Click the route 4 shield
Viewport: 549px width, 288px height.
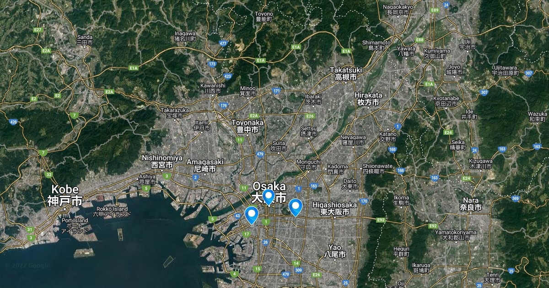[x=234, y=274]
